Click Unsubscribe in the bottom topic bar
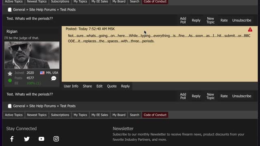The width and height of the screenshot is (260, 146). click(242, 96)
